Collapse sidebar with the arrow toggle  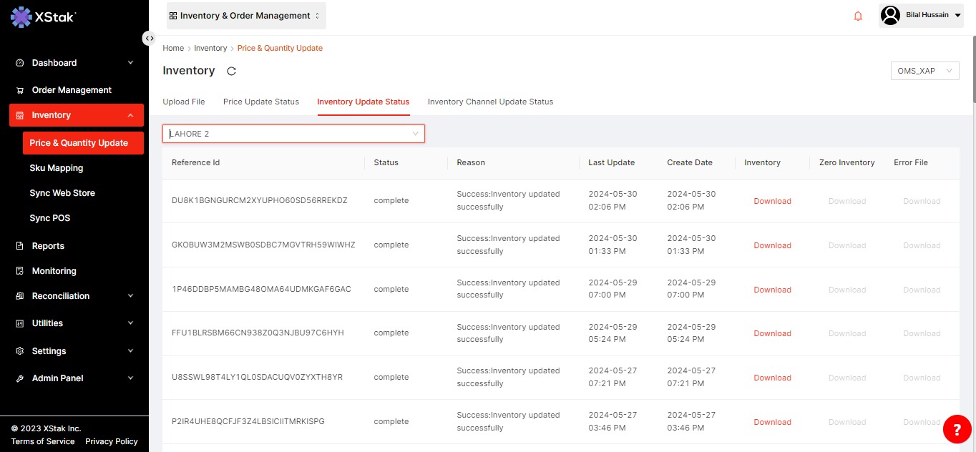[149, 38]
